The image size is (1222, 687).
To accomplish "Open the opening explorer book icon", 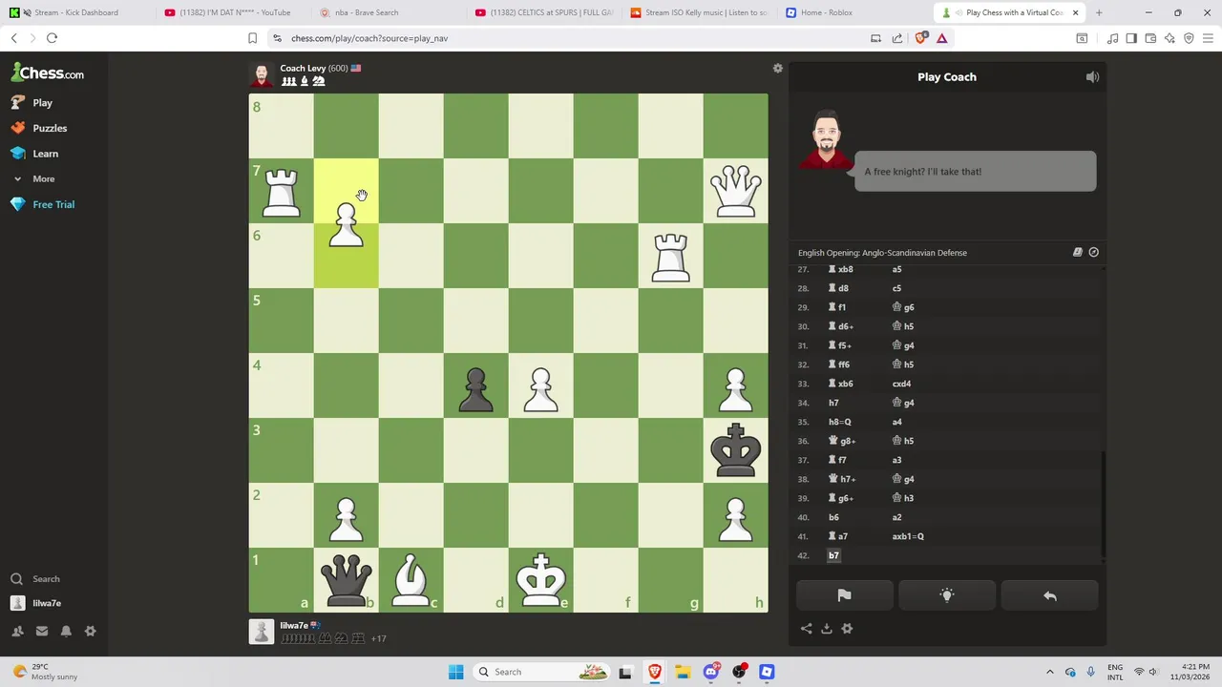I will (1078, 253).
